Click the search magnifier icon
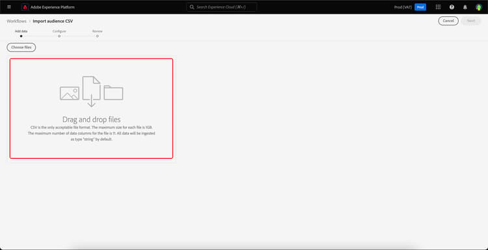The height and width of the screenshot is (250, 488). 192,7
